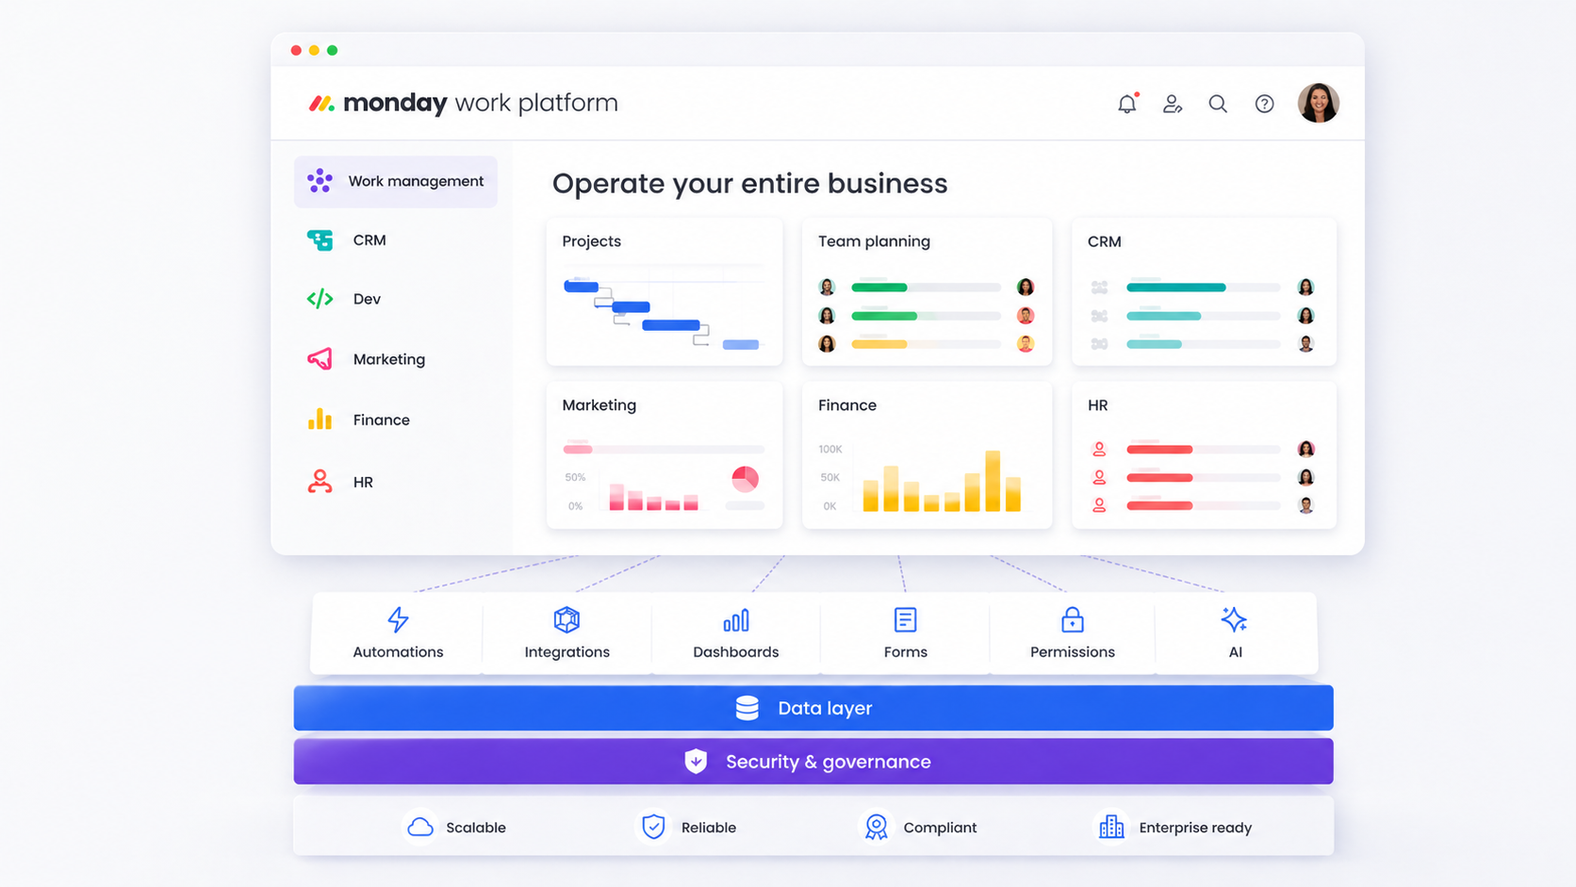Screen dimensions: 1576x887
Task: Click the Forms document icon
Action: tap(905, 619)
